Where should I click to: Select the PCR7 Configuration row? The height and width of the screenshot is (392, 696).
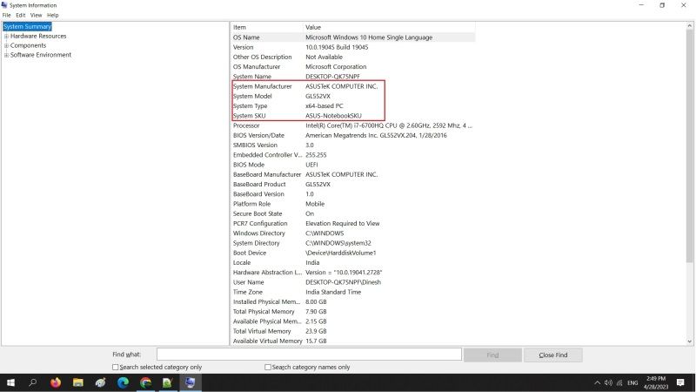pos(353,223)
